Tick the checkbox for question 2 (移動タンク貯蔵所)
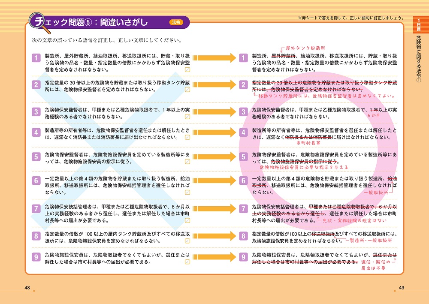429x304 pixels. pos(187,90)
